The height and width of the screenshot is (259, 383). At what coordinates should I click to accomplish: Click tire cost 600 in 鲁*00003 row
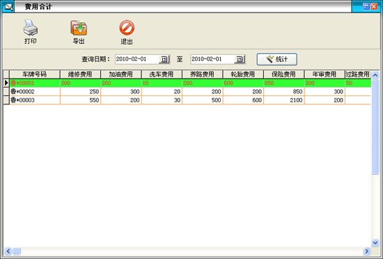(x=243, y=100)
